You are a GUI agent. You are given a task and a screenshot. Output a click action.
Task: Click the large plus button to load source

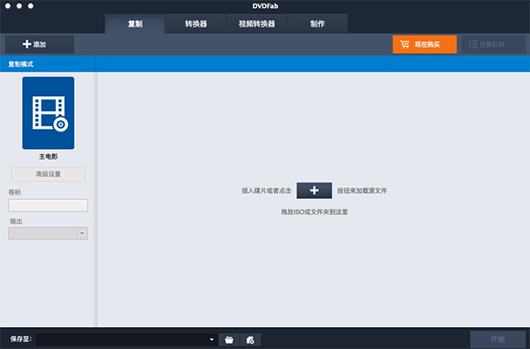coord(314,190)
